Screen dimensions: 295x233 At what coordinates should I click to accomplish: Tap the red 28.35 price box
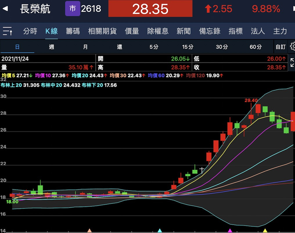tap(150, 9)
